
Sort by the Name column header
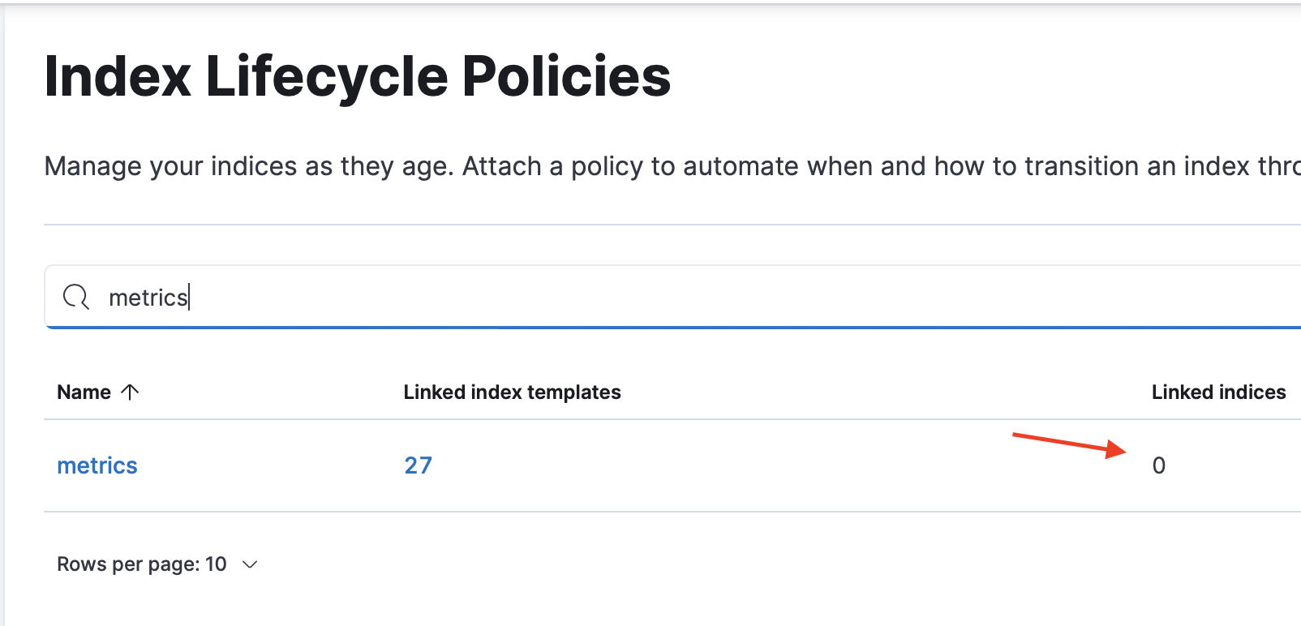pyautogui.click(x=84, y=392)
